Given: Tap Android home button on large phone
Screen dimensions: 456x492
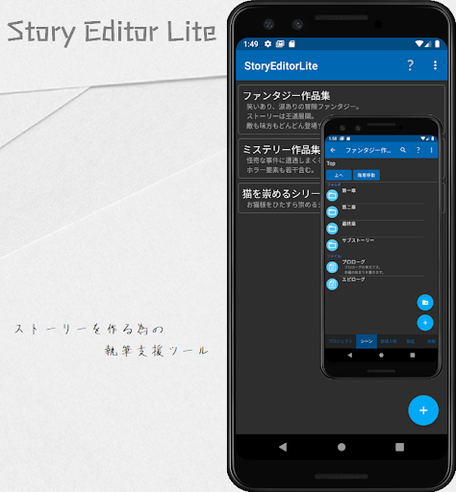Looking at the screenshot, I should pyautogui.click(x=342, y=447).
